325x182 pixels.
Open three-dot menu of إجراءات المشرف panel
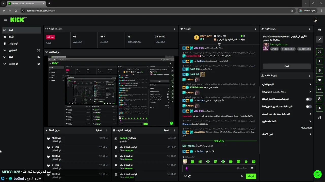click(174, 130)
